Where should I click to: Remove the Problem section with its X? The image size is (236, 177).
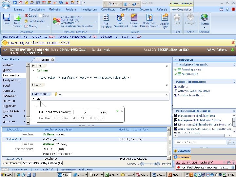pyautogui.click(x=167, y=66)
